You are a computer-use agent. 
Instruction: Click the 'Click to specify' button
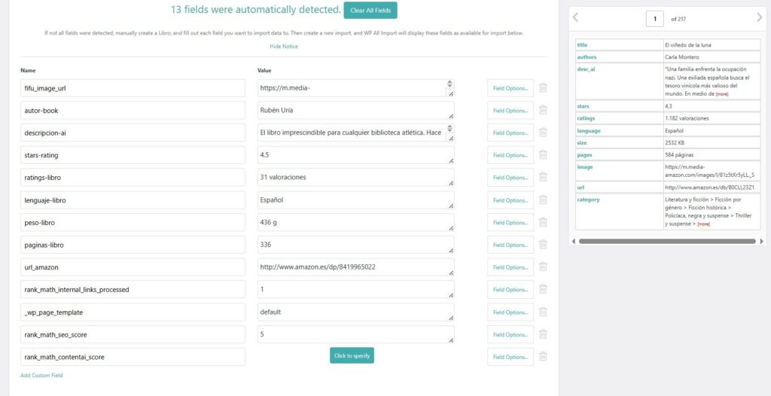[x=352, y=355]
